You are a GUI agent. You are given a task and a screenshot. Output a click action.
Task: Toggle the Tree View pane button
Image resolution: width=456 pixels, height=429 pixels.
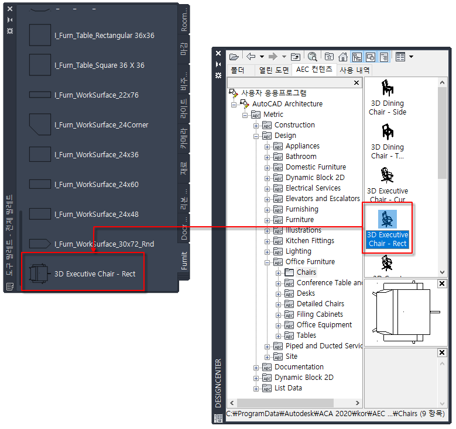tap(357, 57)
